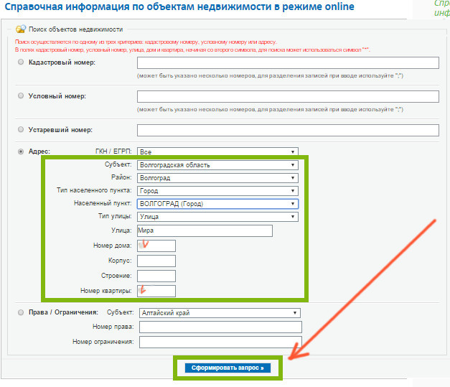Image resolution: width=450 pixels, height=387 pixels.
Task: Expand the Населенный пункт dropdown
Action: (x=217, y=204)
